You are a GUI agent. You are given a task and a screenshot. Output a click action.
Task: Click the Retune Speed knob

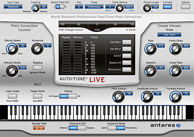(x=12, y=49)
